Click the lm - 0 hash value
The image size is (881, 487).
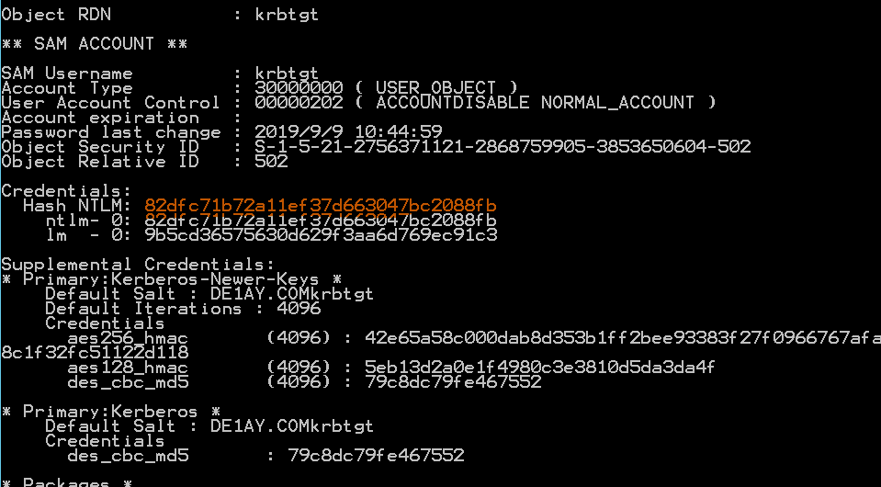click(x=320, y=234)
